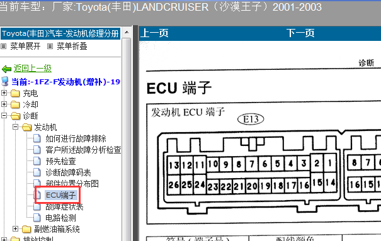The image size is (381, 241).
Task: Expand the 充电 tree node
Action: click(x=4, y=92)
